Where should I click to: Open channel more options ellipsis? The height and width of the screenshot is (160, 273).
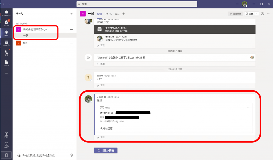pyautogui.click(x=268, y=14)
